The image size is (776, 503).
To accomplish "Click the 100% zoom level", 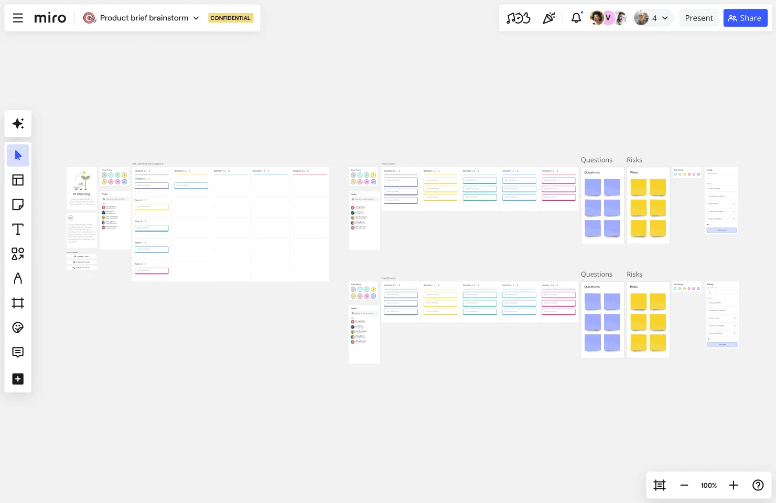I will pyautogui.click(x=708, y=485).
